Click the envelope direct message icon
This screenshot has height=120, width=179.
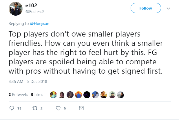pos(81,108)
